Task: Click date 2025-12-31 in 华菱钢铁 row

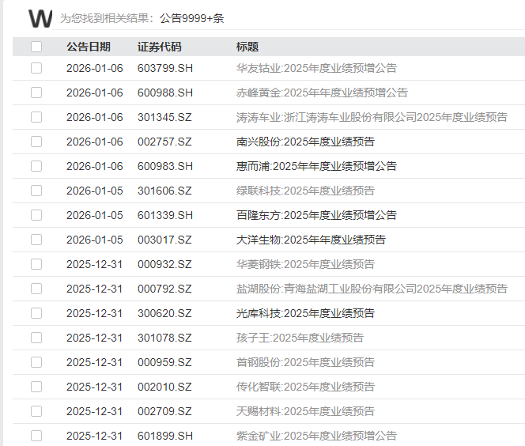Action: point(94,264)
